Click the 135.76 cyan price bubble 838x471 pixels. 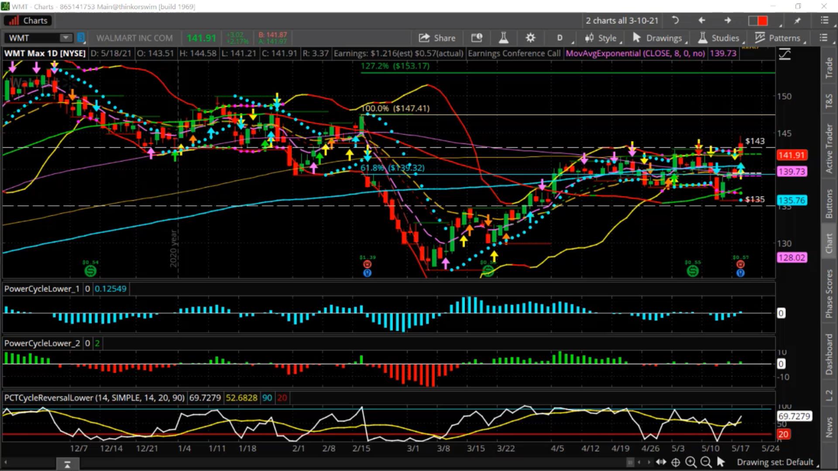click(792, 201)
